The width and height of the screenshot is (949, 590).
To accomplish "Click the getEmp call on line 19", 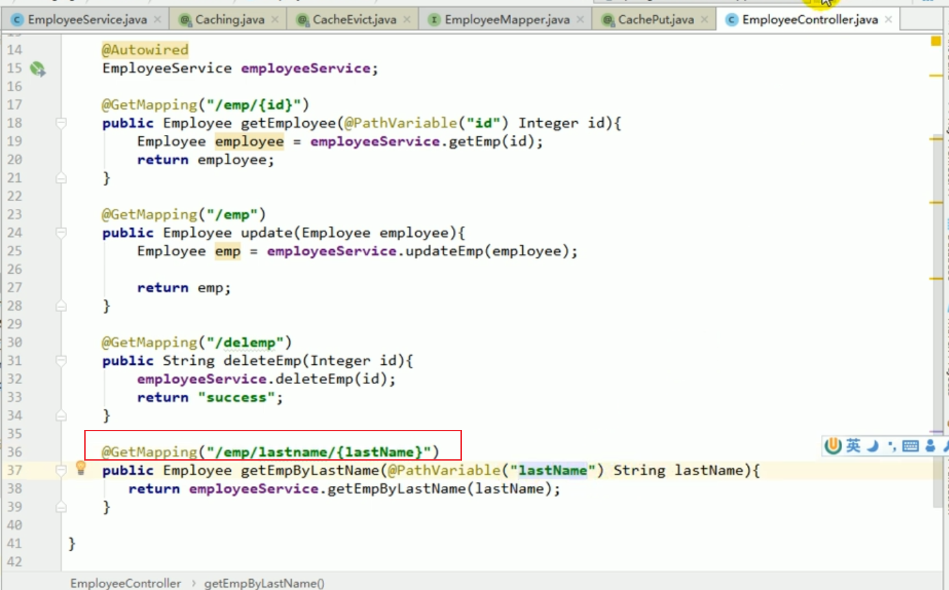I will (x=474, y=141).
